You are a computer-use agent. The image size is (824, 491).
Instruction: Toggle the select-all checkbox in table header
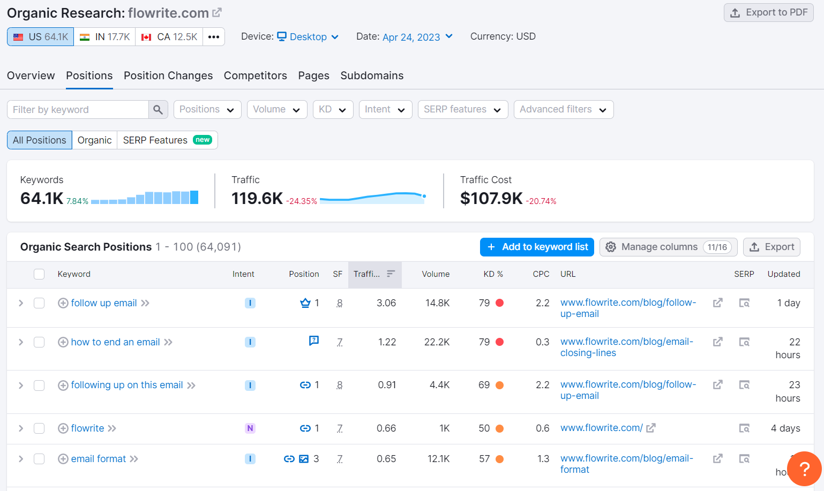point(39,274)
